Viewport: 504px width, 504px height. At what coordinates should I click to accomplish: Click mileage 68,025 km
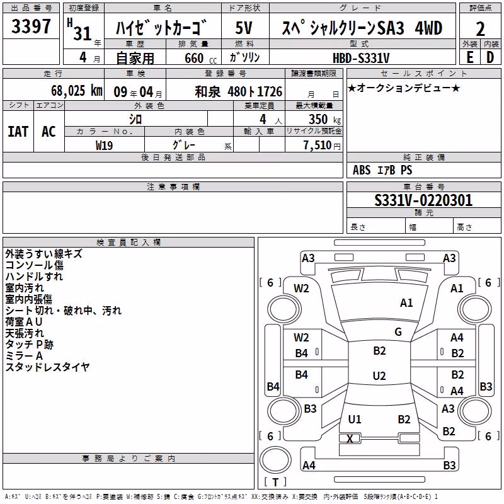pos(77,91)
